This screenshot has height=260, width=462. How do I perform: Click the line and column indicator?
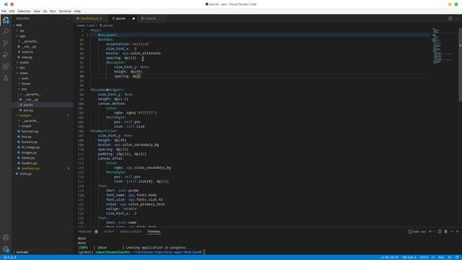(389, 257)
